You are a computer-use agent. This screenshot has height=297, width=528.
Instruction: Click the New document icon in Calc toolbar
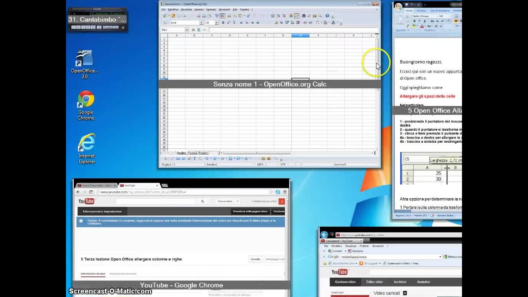165,16
